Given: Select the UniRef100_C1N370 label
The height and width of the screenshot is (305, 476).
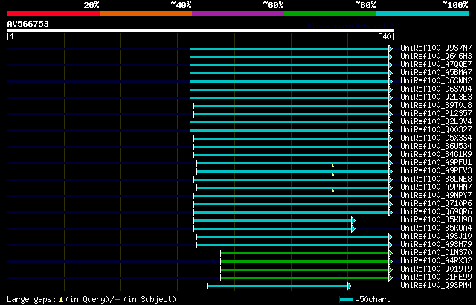Looking at the screenshot, I should 436,253.
